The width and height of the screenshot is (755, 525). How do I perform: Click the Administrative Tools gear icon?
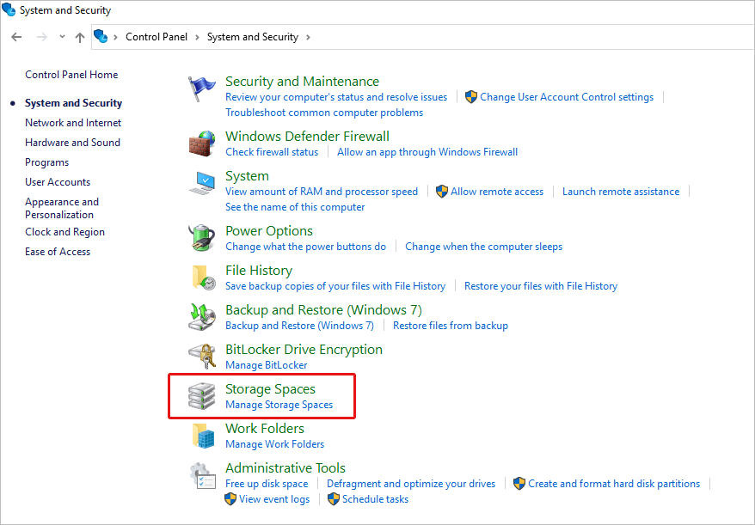(x=202, y=475)
